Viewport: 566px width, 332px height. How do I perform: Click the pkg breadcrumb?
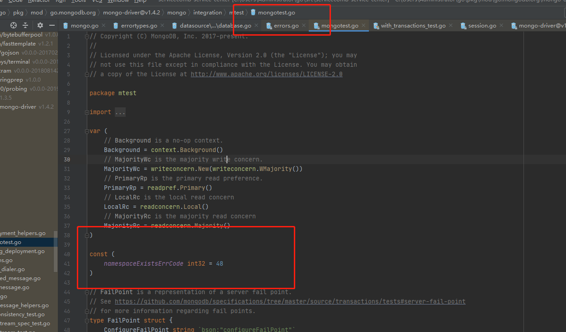[x=18, y=13]
